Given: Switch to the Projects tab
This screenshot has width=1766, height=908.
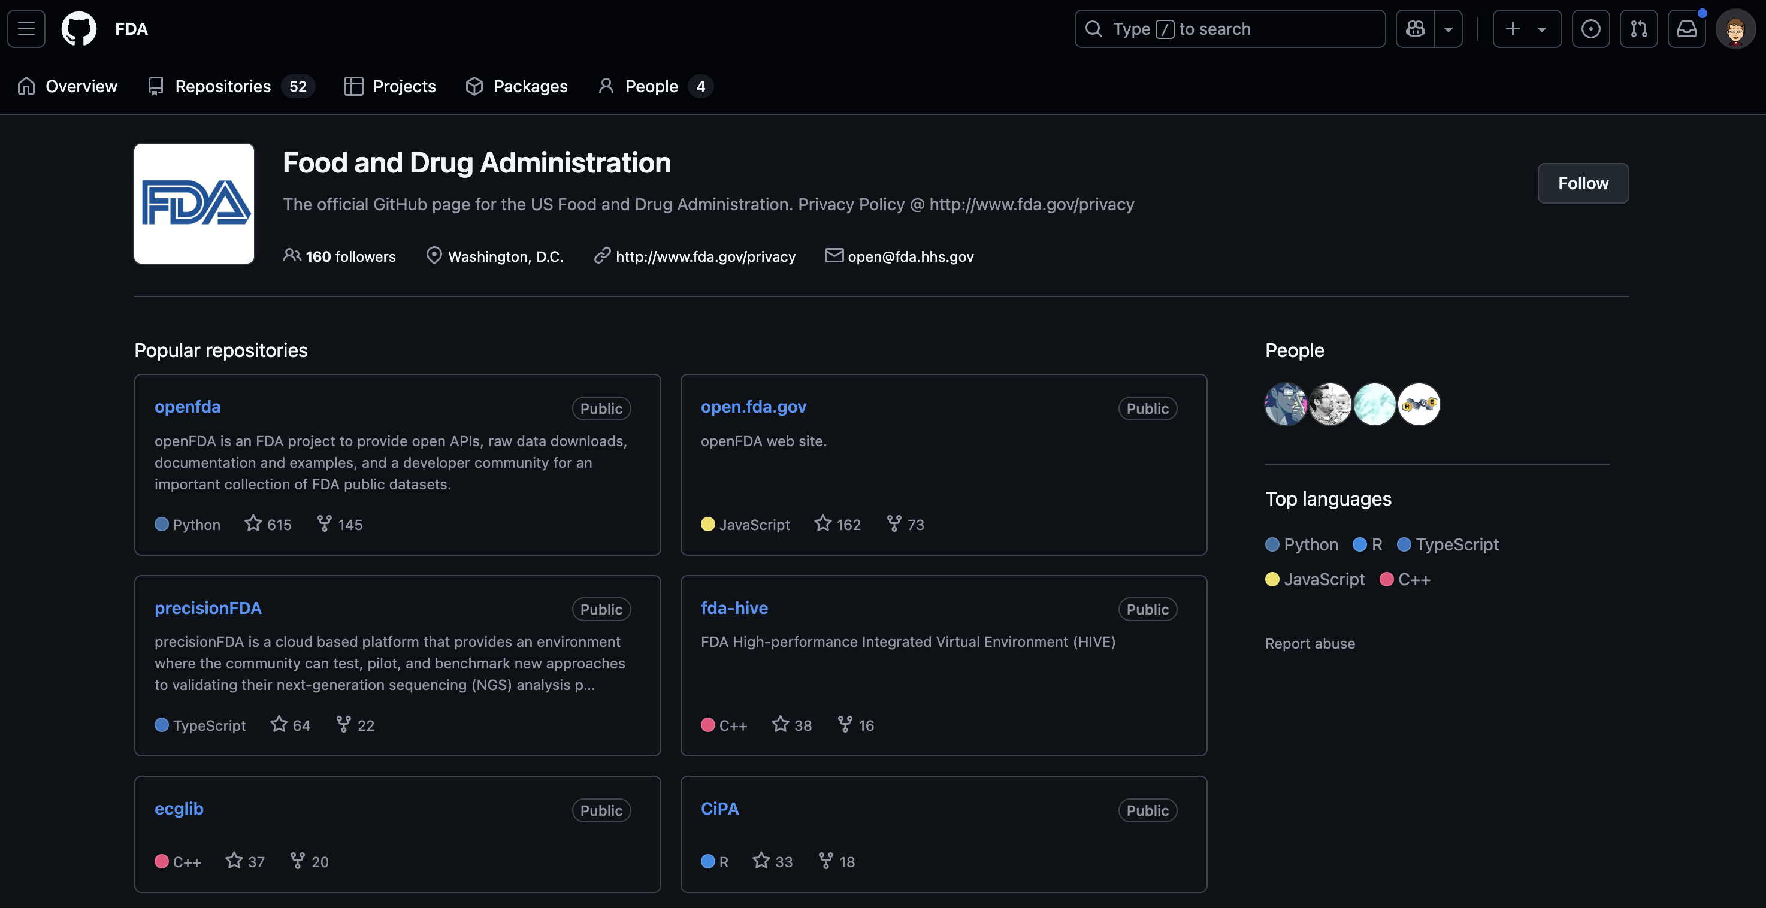Looking at the screenshot, I should [x=390, y=86].
